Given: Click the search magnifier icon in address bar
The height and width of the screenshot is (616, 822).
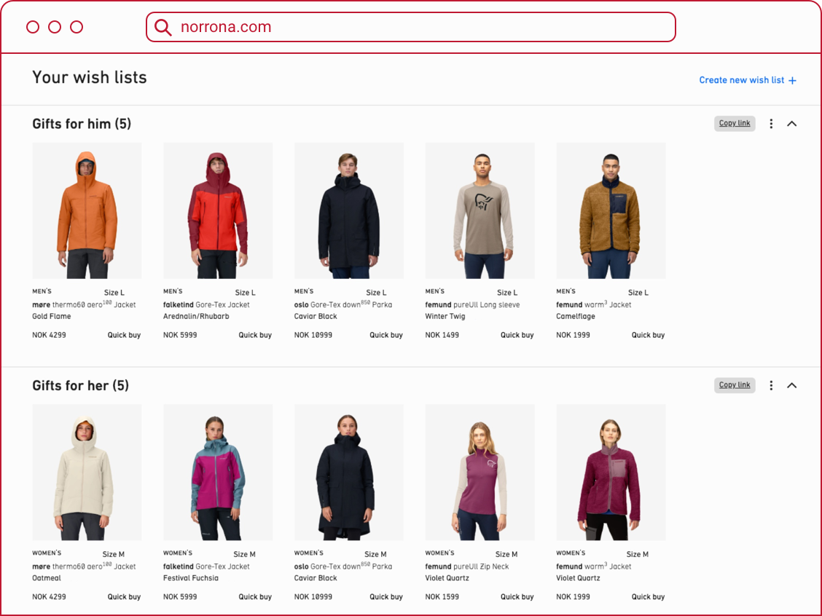Looking at the screenshot, I should click(163, 27).
